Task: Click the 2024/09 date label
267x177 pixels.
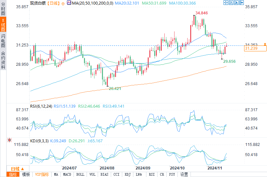Action: 143,168
